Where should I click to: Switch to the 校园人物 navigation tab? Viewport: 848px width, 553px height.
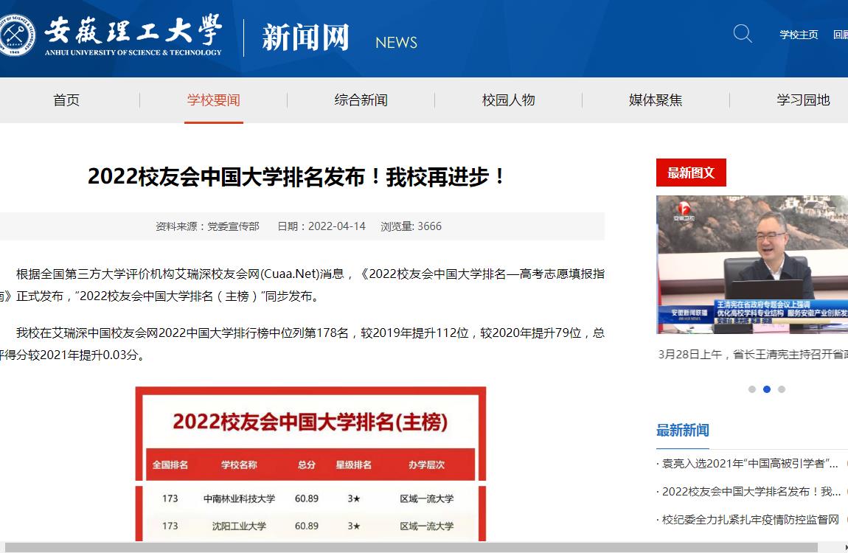[x=508, y=100]
